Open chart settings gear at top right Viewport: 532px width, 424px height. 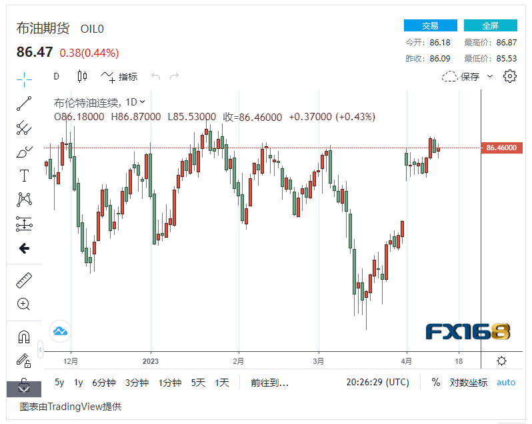(510, 76)
